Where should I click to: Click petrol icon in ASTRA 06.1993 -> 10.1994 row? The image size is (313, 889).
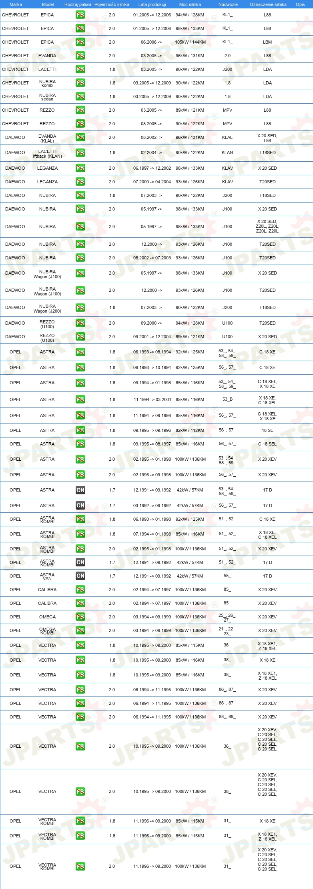coord(80,367)
